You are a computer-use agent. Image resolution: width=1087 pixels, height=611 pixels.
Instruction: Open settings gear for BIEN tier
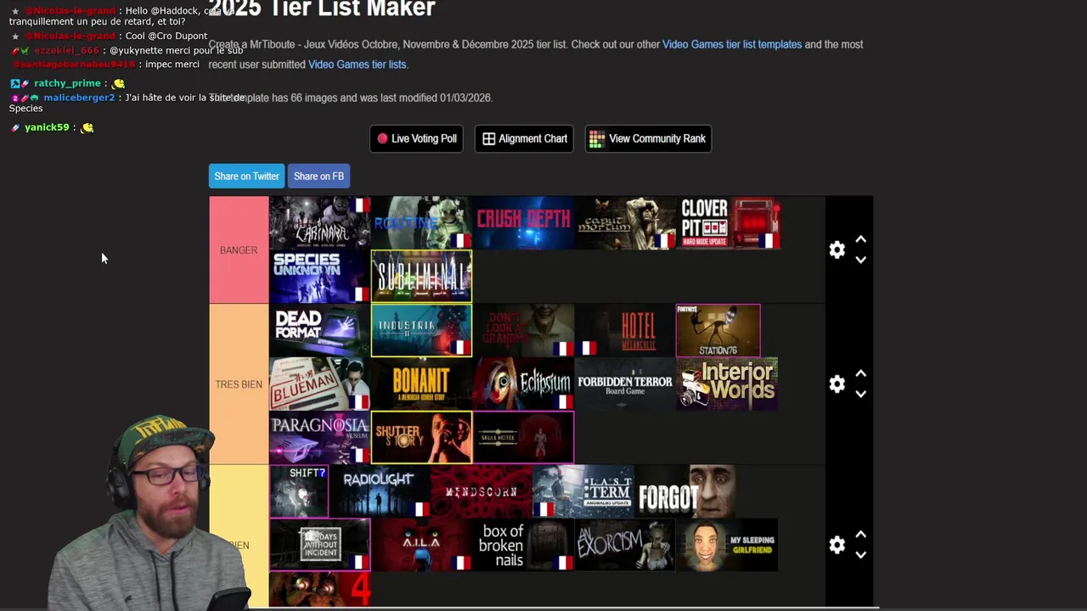coord(837,545)
